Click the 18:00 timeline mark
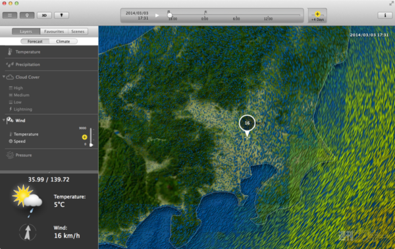The height and width of the screenshot is (249, 395). pos(172,18)
